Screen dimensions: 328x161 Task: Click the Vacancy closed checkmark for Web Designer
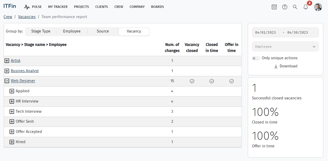[192, 81]
